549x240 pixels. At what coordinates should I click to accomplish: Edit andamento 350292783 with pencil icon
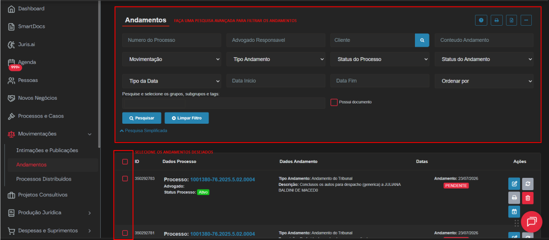pyautogui.click(x=514, y=184)
